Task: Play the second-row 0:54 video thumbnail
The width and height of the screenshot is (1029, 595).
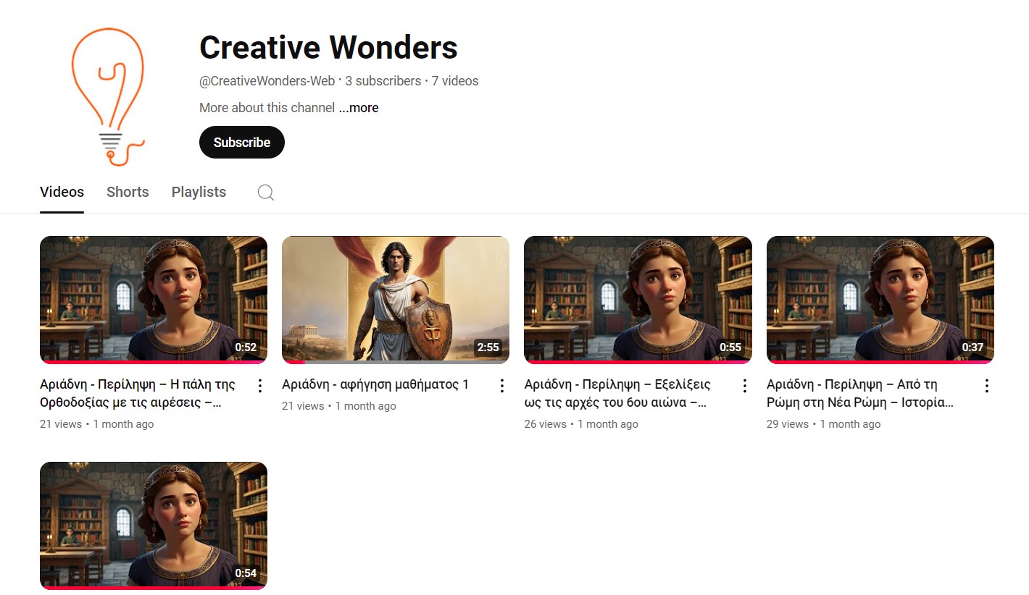Action: coord(153,525)
